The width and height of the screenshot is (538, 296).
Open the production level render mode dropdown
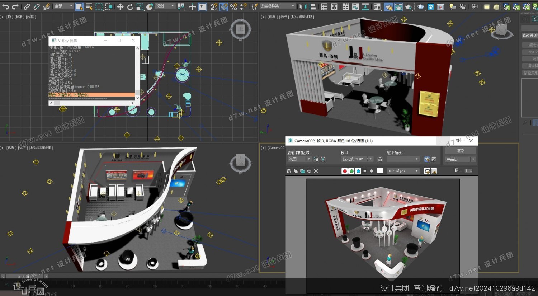pyautogui.click(x=461, y=159)
